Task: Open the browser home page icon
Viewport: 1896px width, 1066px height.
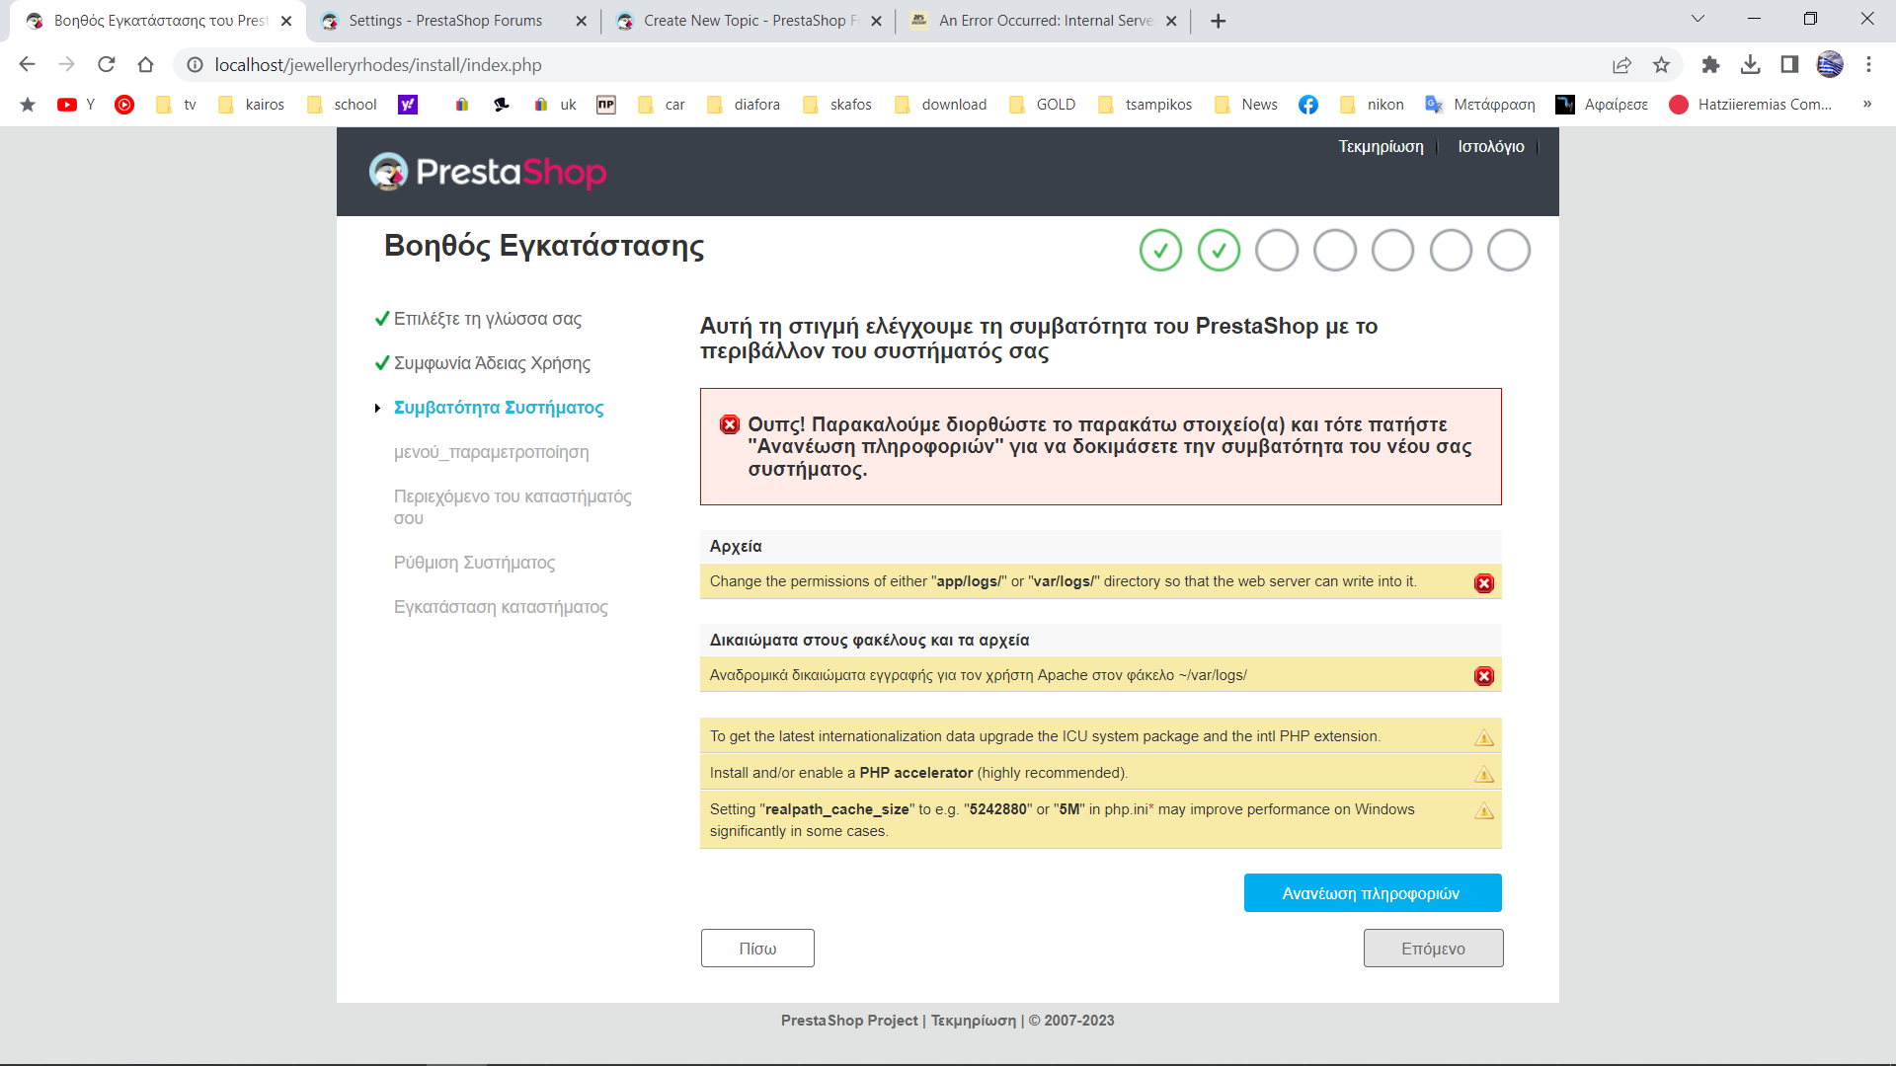Action: pyautogui.click(x=146, y=65)
